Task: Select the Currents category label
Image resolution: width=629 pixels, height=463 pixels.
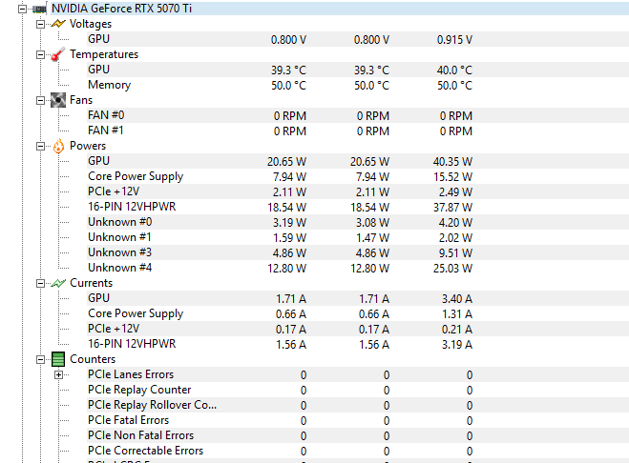Action: [91, 283]
